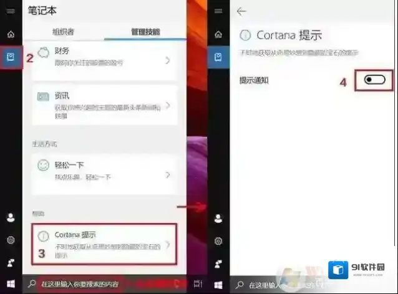Screen dimensions: 398x294
Task: Click the Notebook icon in right panel sidebar
Action: pos(218,57)
